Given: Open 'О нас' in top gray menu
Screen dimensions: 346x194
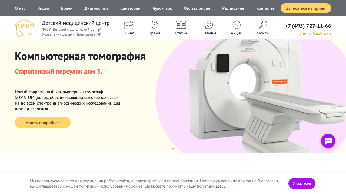Looking at the screenshot, I should tap(20, 8).
